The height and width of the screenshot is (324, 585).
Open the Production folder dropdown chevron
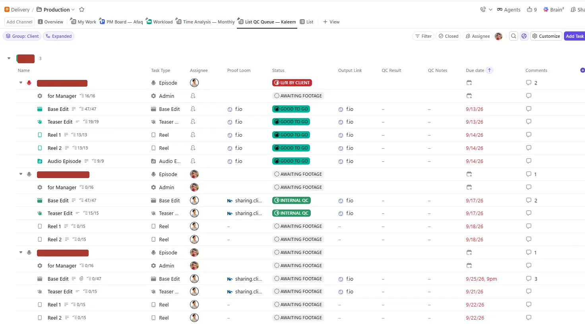pyautogui.click(x=73, y=10)
